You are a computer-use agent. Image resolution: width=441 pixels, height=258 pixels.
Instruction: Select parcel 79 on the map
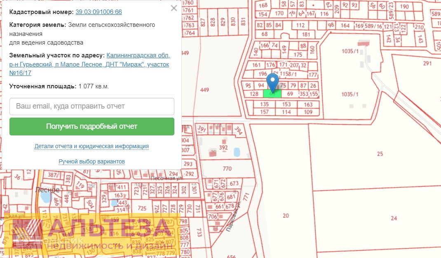(x=293, y=85)
